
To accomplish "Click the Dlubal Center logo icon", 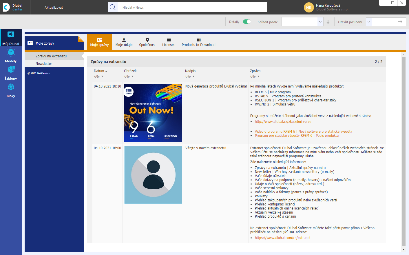I will tap(6, 7).
